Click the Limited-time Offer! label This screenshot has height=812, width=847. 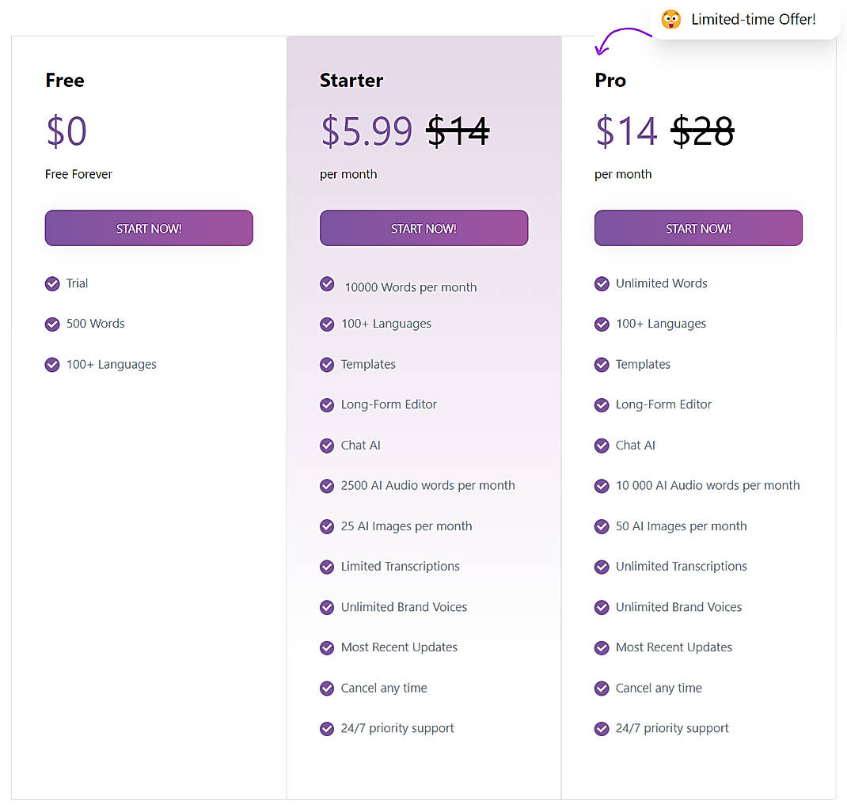pyautogui.click(x=754, y=20)
